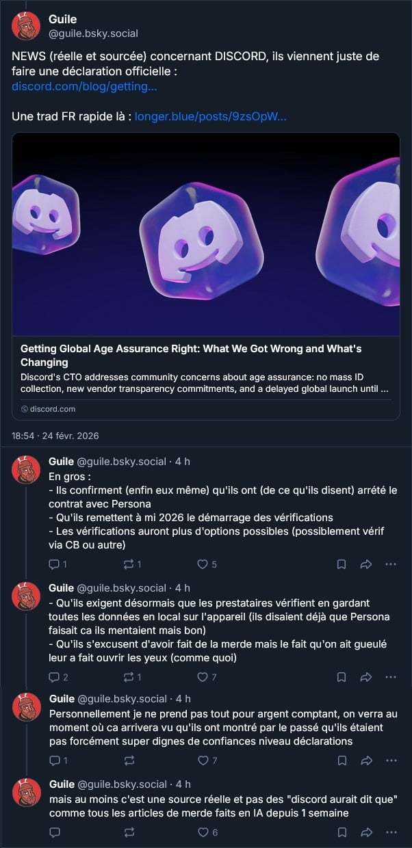Click Guile's avatar at the top post

(x=26, y=26)
